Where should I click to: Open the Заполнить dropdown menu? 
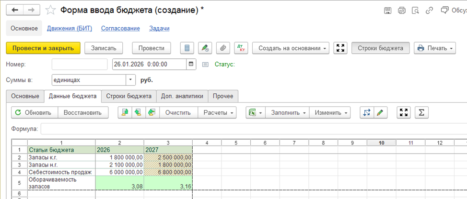pos(288,112)
